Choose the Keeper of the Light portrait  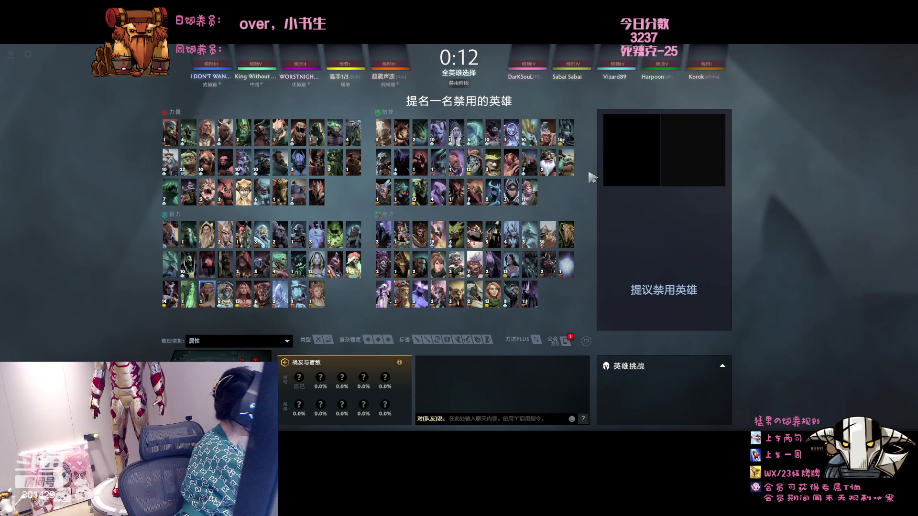pos(207,235)
